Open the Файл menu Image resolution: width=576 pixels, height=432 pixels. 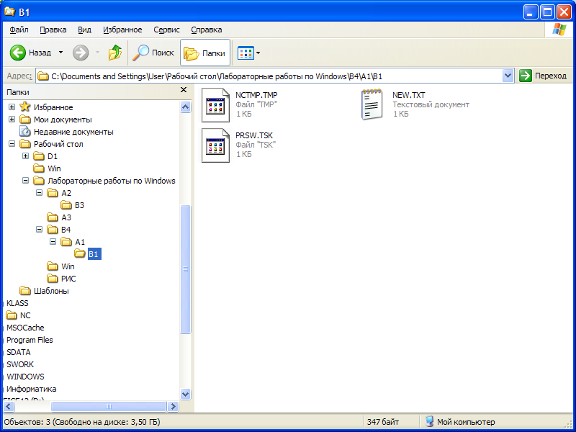(x=19, y=30)
